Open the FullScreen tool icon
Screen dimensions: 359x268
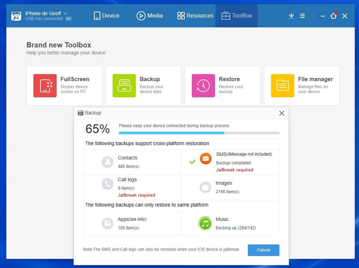coord(45,85)
